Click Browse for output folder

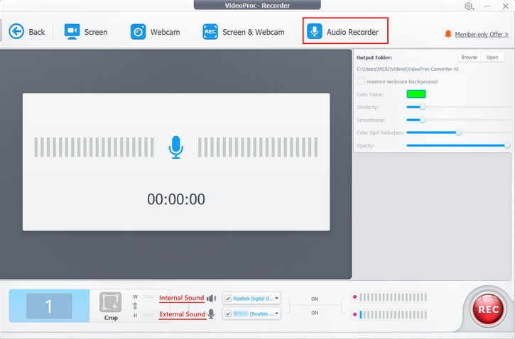tap(469, 57)
